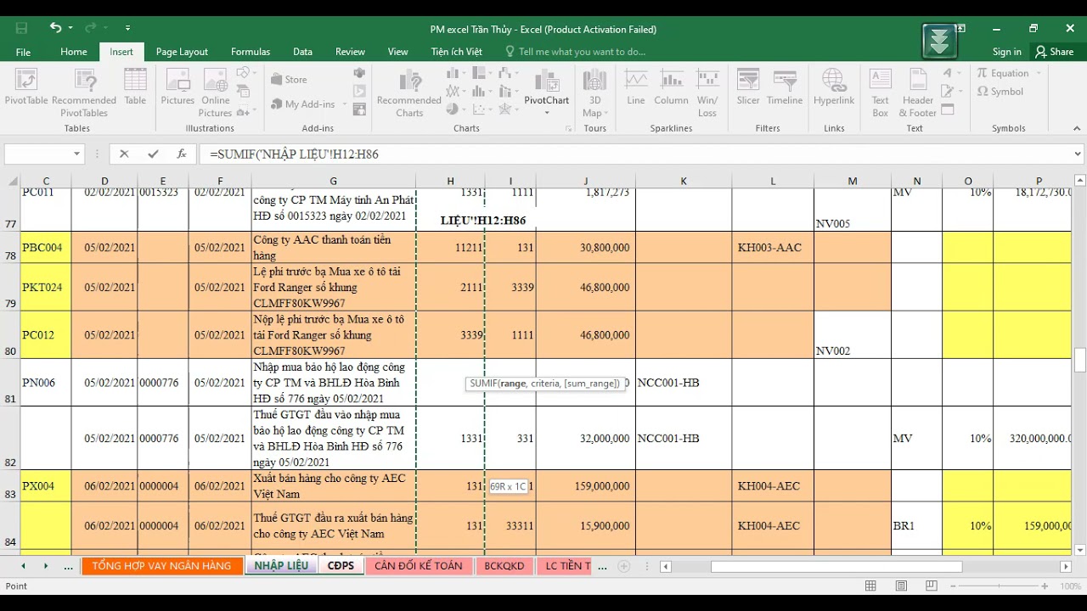Open the PivotChart dropdown arrow

tap(546, 113)
